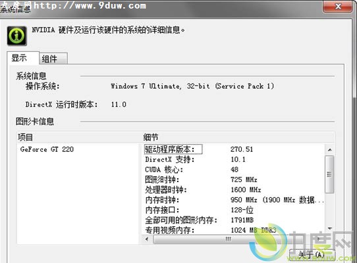Viewport: 357px width, 263px height.
Task: Select the 处理器时钟 row
Action: click(234, 189)
